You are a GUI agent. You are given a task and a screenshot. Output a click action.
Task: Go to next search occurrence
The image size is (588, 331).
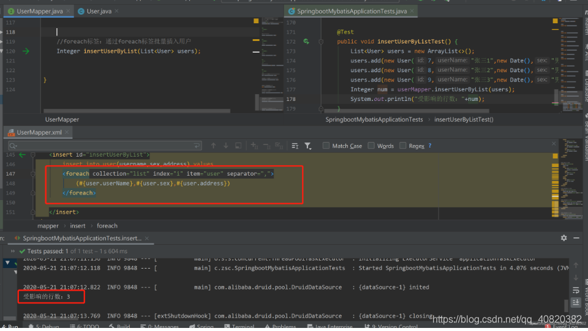[226, 146]
